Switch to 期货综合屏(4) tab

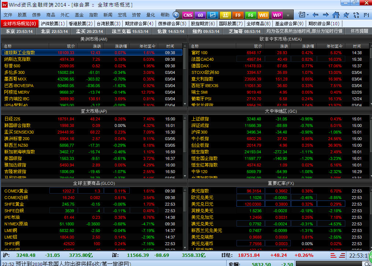point(139,24)
